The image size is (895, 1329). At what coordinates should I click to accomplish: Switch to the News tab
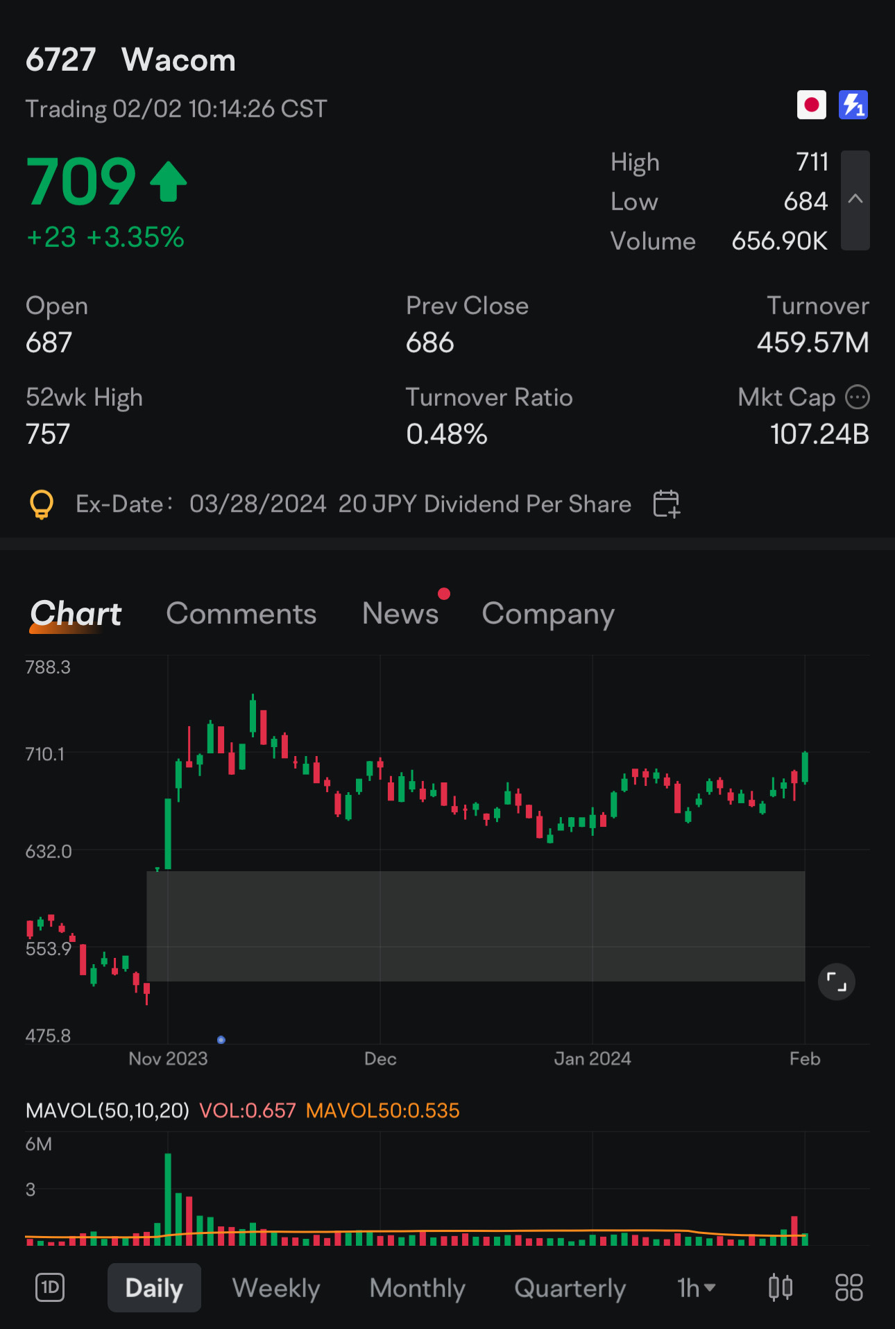(400, 614)
